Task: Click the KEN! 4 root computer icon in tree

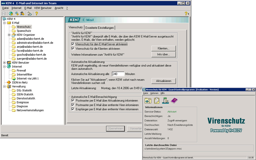Action: [x=4, y=19]
